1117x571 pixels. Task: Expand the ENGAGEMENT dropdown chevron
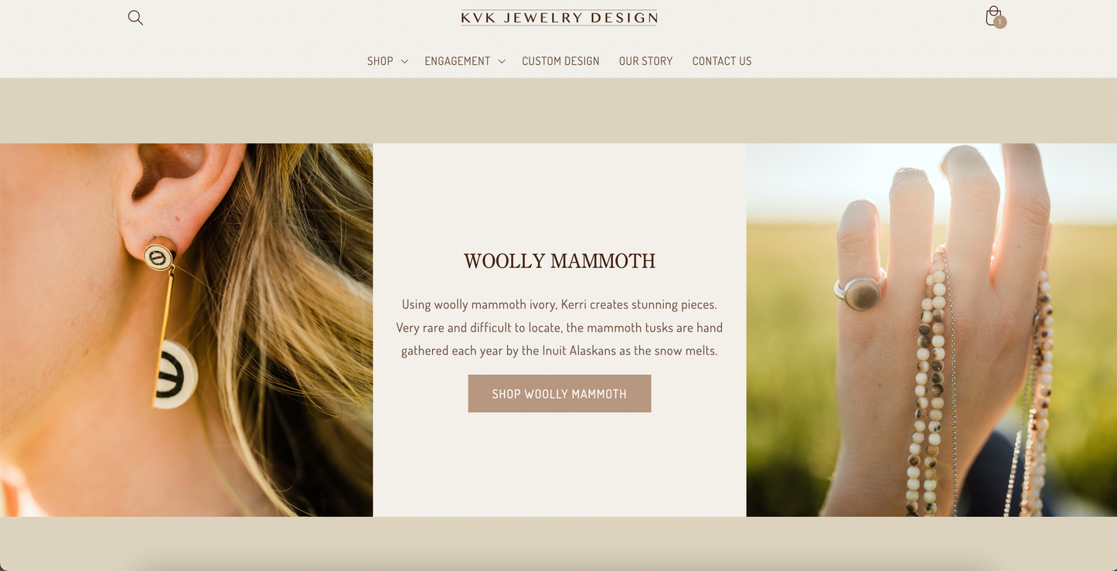(502, 61)
